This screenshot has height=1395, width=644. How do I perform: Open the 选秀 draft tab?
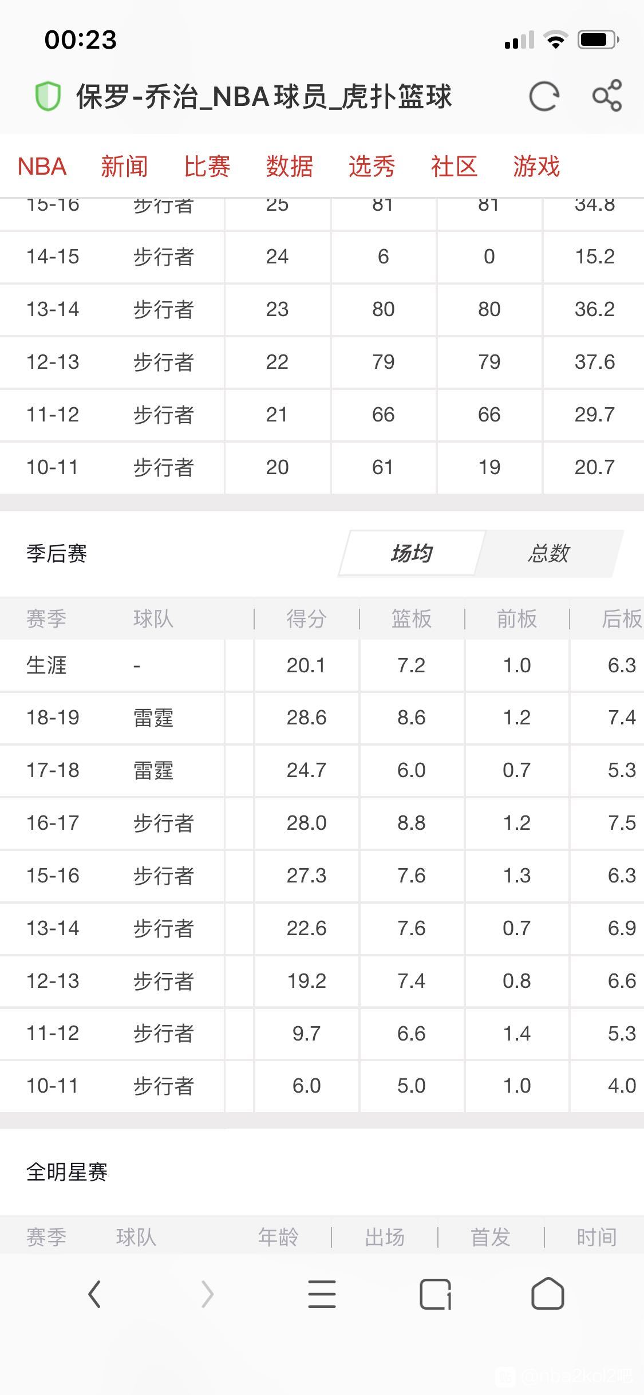point(372,167)
